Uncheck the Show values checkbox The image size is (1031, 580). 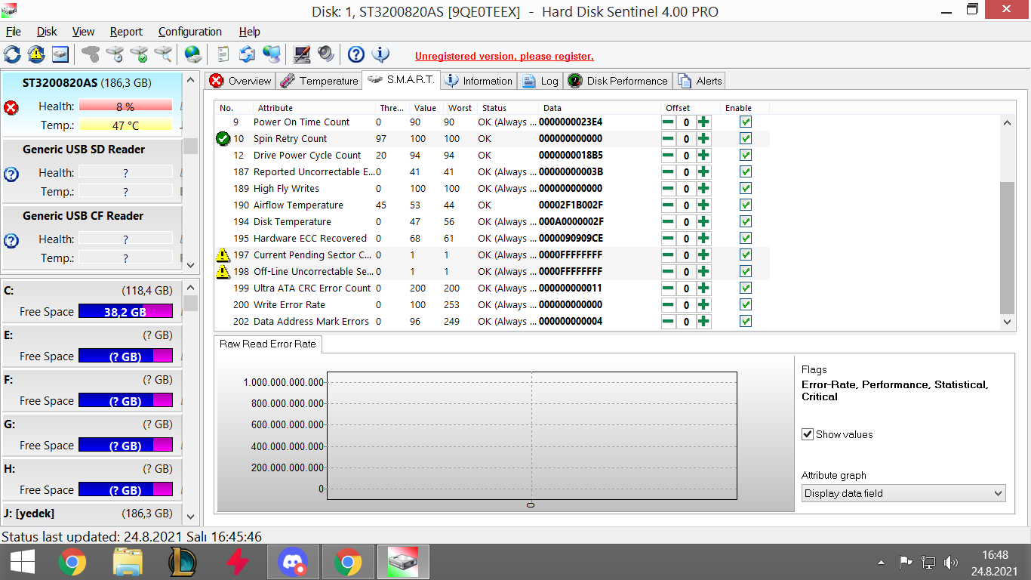click(808, 434)
